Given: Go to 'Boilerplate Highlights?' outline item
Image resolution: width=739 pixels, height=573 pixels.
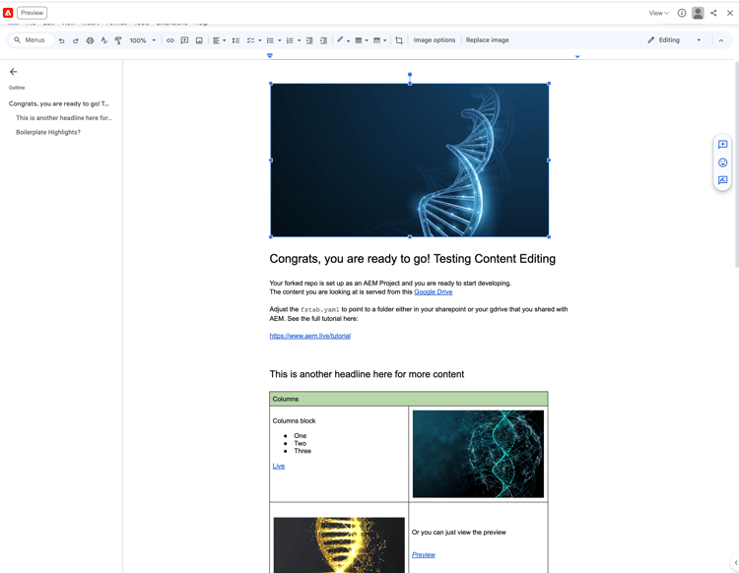Looking at the screenshot, I should point(48,132).
